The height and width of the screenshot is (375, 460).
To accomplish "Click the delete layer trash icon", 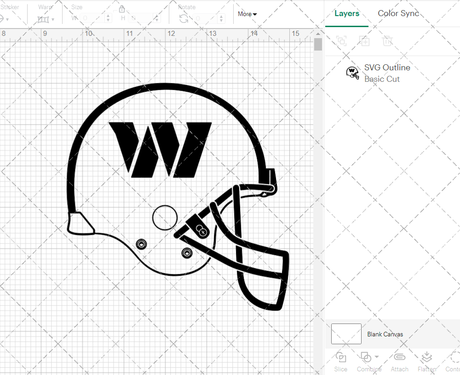I will point(388,41).
